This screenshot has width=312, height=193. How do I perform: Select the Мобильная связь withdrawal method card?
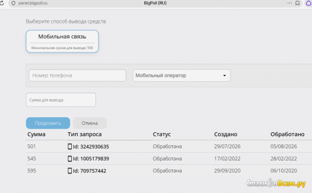pos(62,41)
